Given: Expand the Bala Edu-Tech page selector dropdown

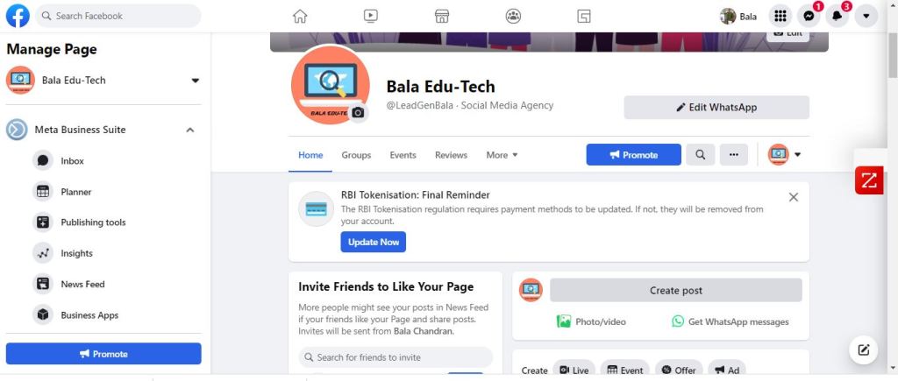Looking at the screenshot, I should coord(196,81).
